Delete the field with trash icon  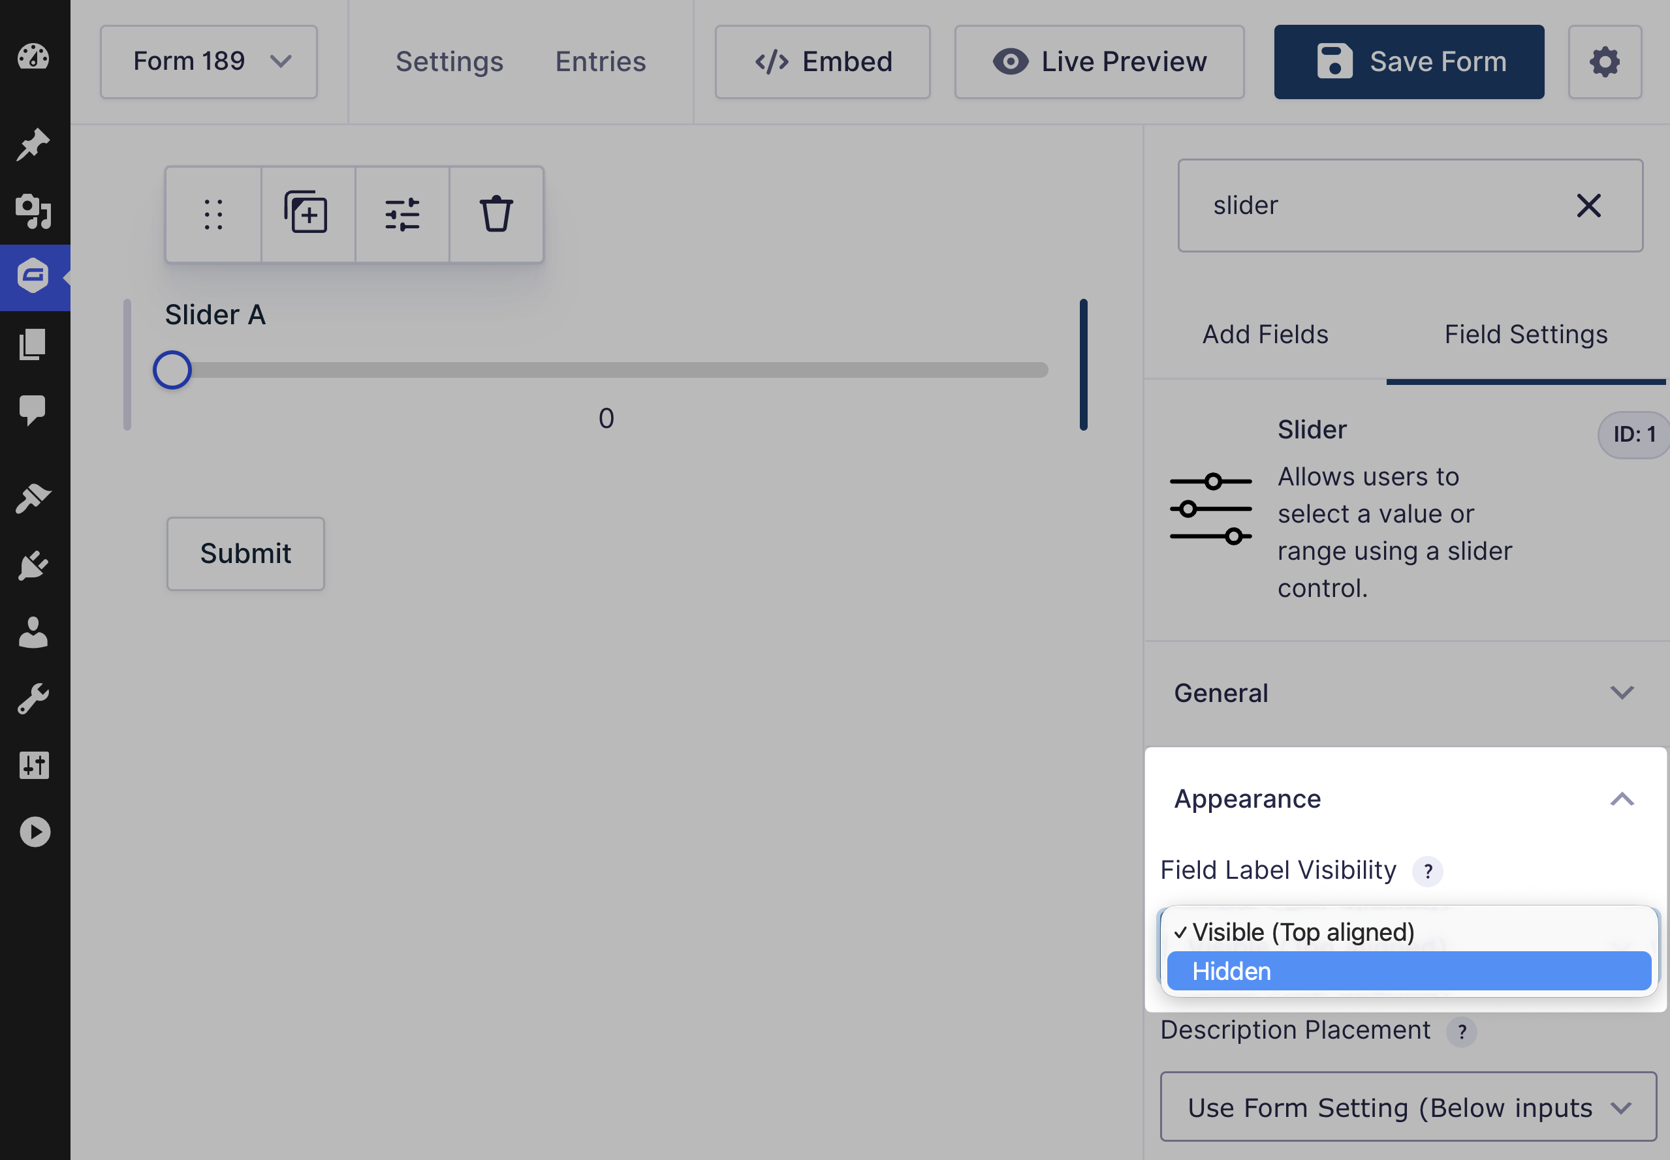click(x=496, y=215)
